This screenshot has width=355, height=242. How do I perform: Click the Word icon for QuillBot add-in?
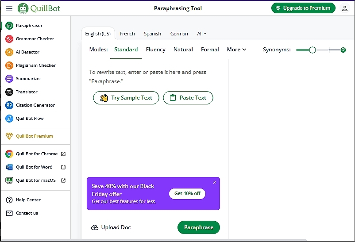coord(9,167)
